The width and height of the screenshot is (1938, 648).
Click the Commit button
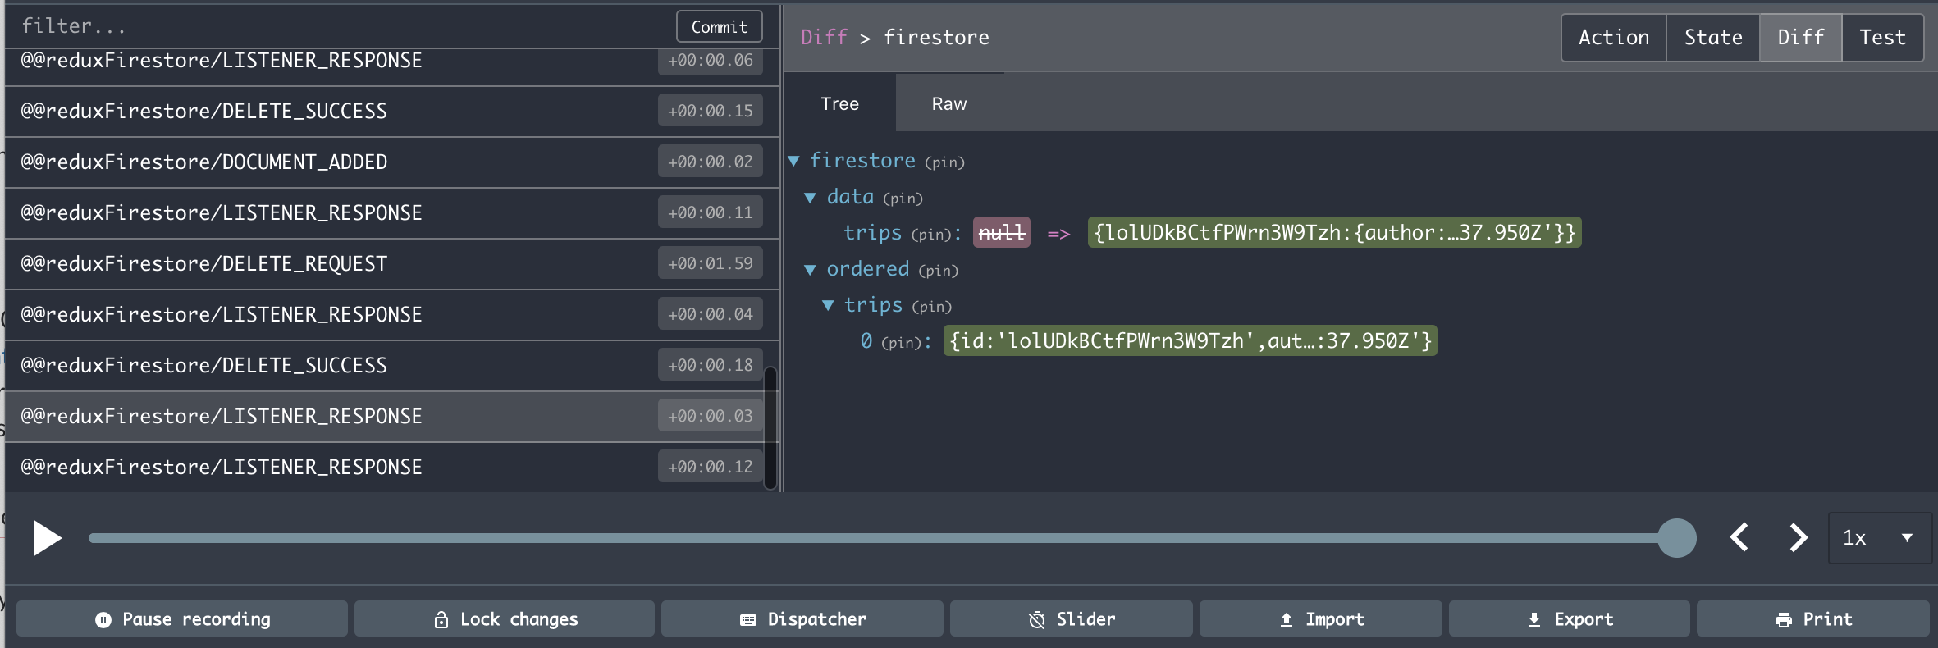click(x=719, y=26)
